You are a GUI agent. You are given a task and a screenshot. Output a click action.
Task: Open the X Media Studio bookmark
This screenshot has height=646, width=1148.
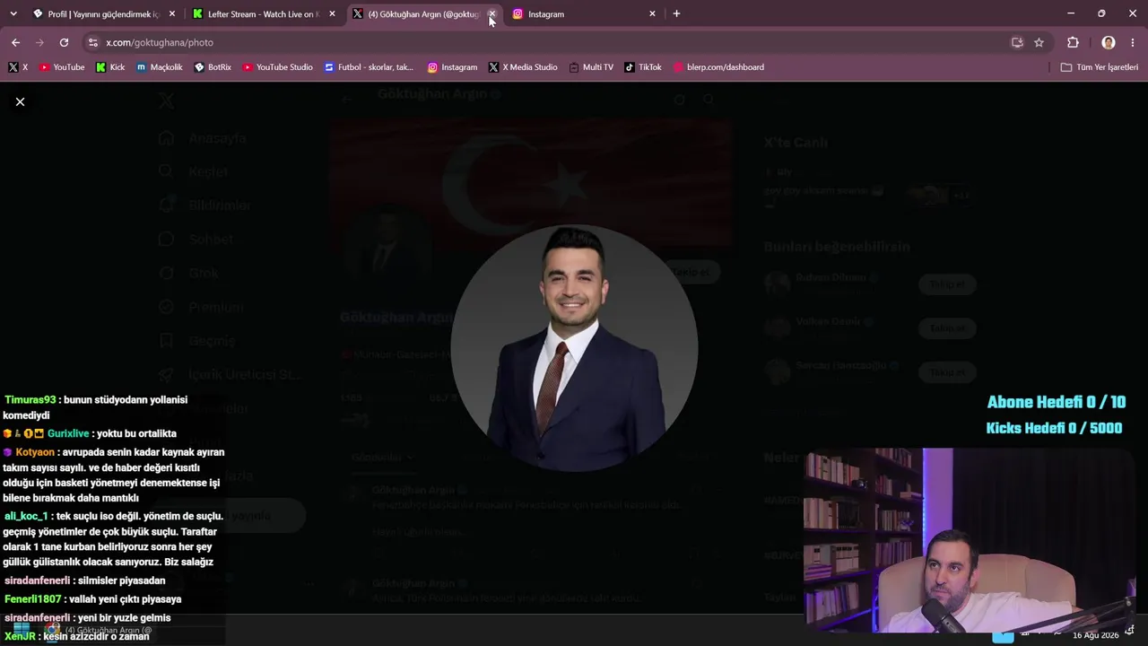coord(523,67)
